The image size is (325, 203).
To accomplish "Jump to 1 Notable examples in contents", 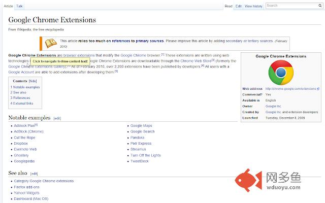I will pos(25,87).
